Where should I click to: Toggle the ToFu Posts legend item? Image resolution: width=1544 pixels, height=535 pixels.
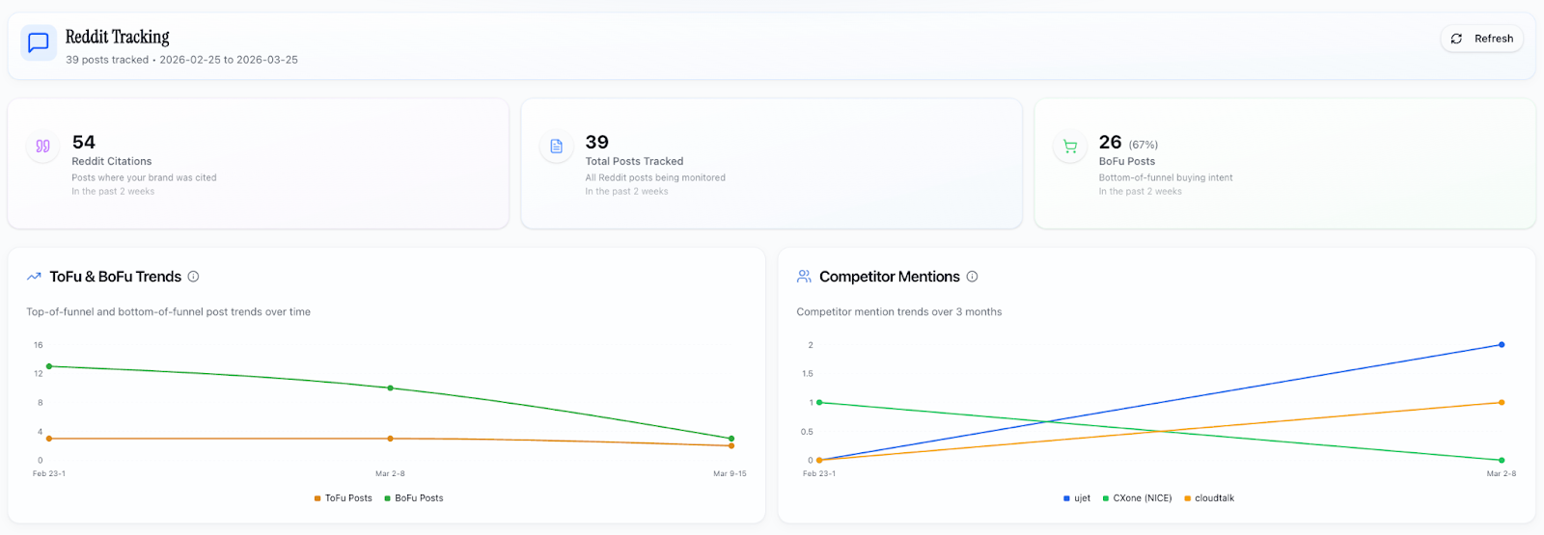(344, 498)
